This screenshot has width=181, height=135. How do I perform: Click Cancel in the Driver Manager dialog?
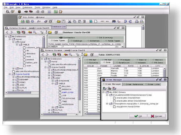[156, 116]
